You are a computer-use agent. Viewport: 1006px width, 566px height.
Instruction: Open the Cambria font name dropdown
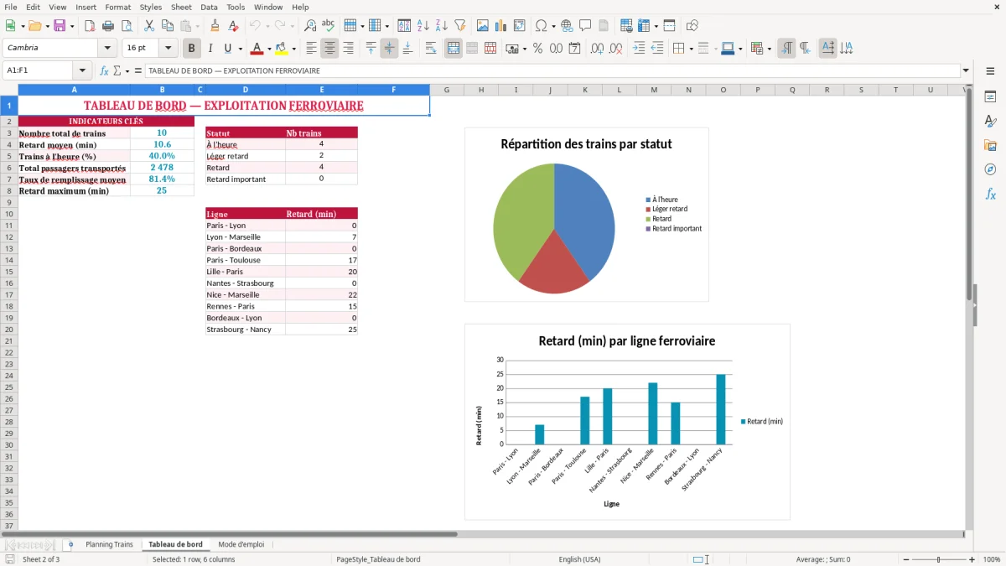[x=107, y=49]
